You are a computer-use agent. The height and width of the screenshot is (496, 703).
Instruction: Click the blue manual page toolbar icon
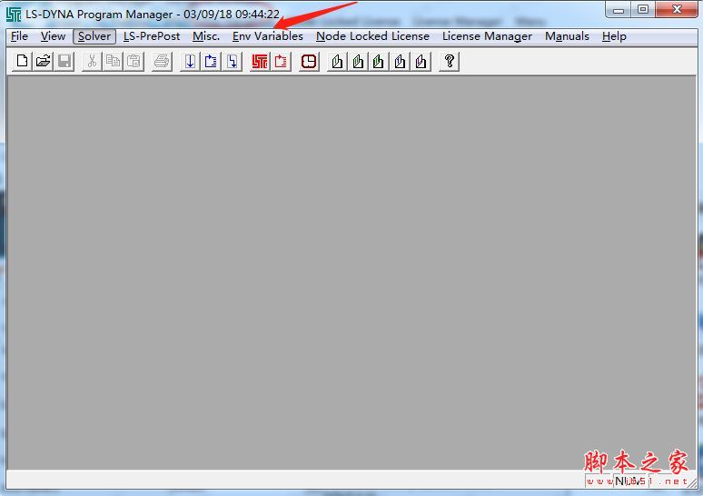click(400, 61)
